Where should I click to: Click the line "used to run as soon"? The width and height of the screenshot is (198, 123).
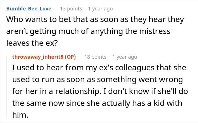(98, 80)
